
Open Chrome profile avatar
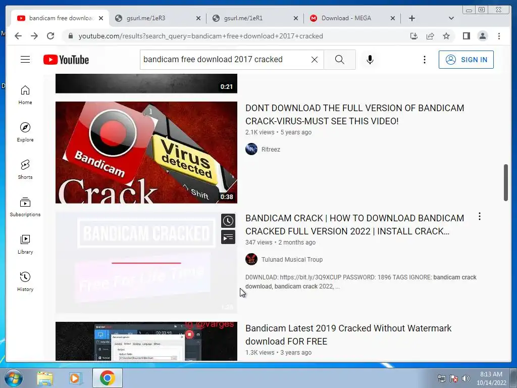tap(482, 36)
